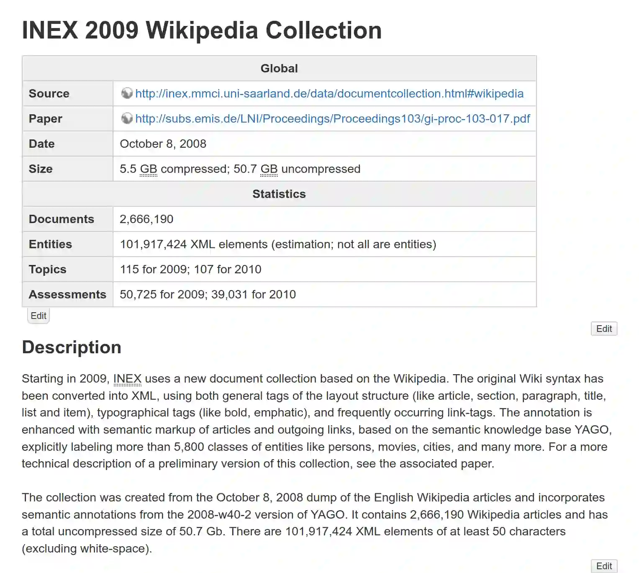
Task: Click the globe icon beside the Paper URL
Action: click(126, 118)
